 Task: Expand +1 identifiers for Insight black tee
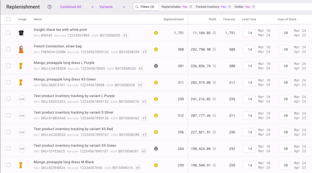tap(125, 35)
